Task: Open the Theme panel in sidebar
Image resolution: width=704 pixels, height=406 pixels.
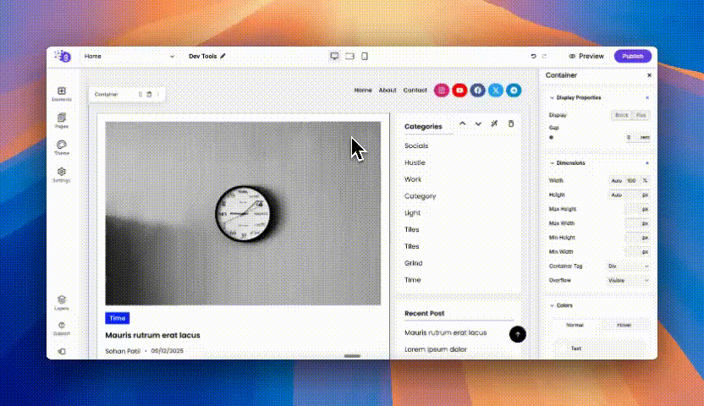Action: click(x=62, y=147)
